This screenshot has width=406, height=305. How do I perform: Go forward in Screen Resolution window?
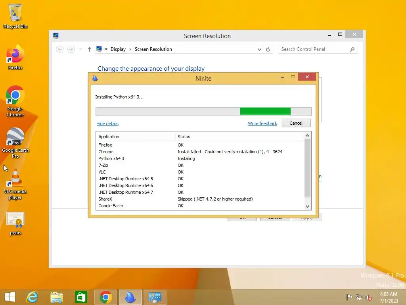click(x=71, y=49)
